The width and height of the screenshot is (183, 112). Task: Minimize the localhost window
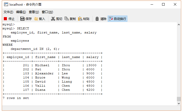152,4
